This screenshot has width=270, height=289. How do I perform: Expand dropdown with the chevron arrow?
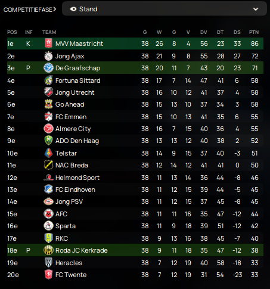[256, 9]
